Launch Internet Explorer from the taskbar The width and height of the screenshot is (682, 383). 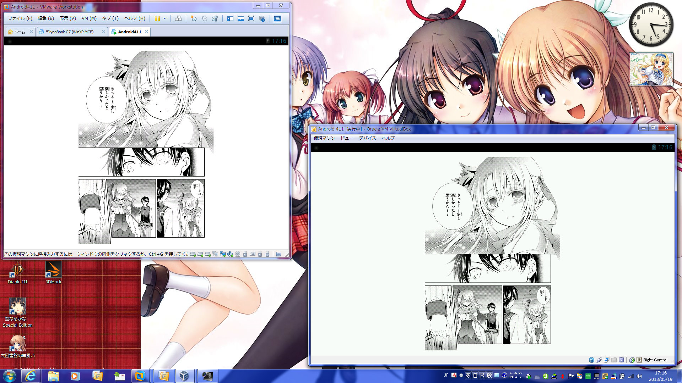click(x=31, y=376)
